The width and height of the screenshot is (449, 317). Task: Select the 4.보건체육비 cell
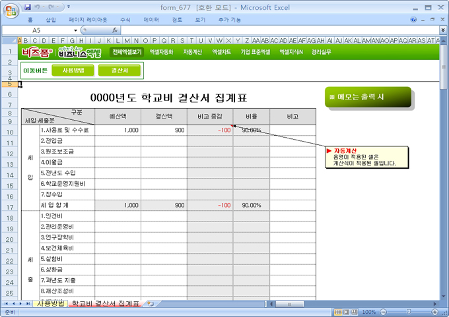coord(67,248)
